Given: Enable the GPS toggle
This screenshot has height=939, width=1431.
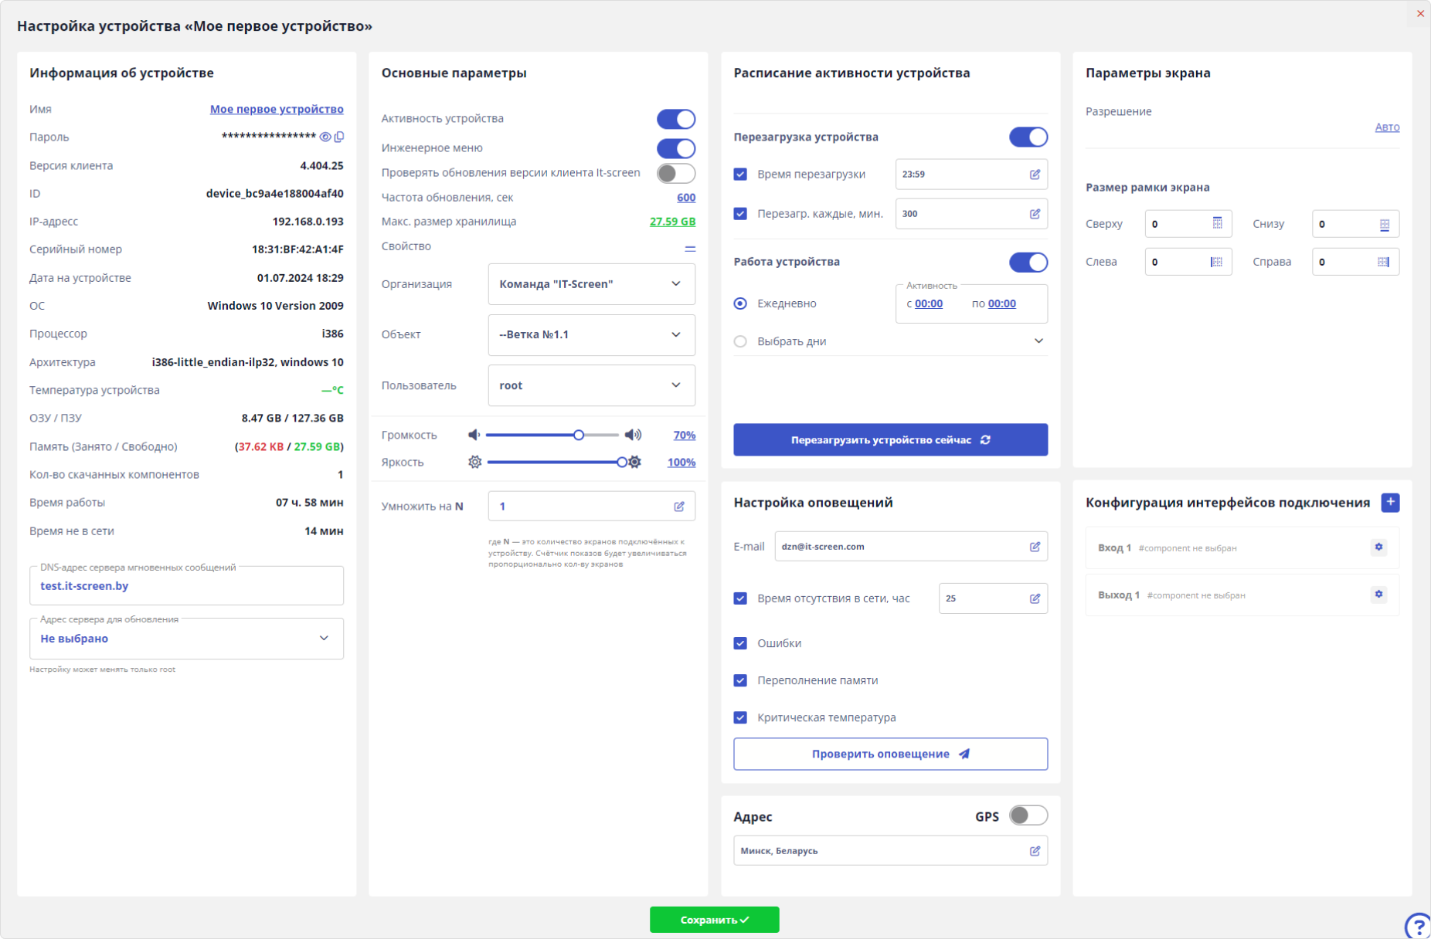Looking at the screenshot, I should [1028, 815].
